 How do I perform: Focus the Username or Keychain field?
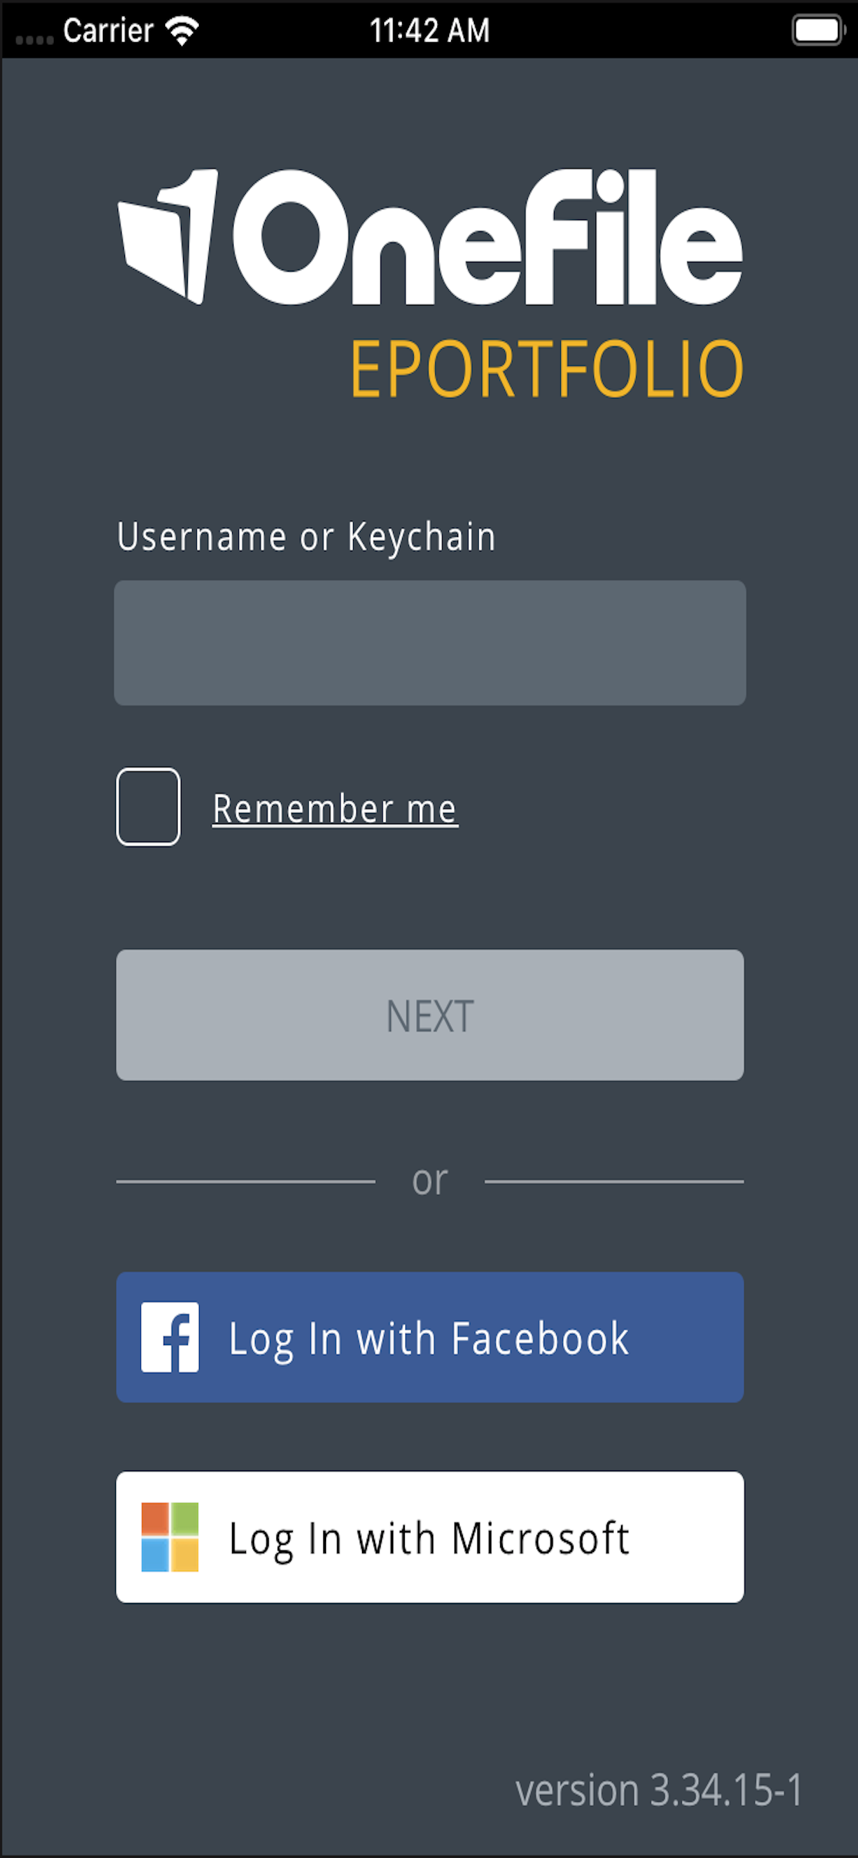[430, 643]
